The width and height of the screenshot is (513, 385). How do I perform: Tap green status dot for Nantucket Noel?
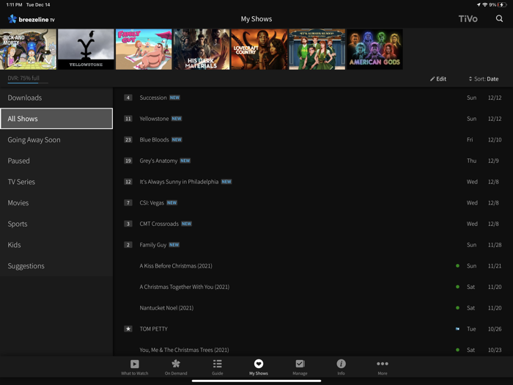coord(457,308)
